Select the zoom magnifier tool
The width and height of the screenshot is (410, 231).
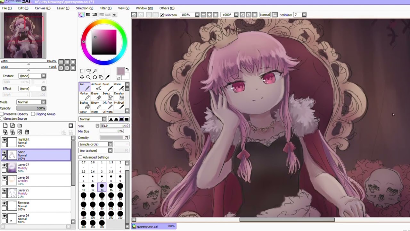(x=88, y=77)
